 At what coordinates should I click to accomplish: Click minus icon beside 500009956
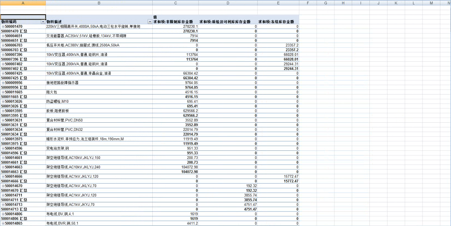click(3, 83)
